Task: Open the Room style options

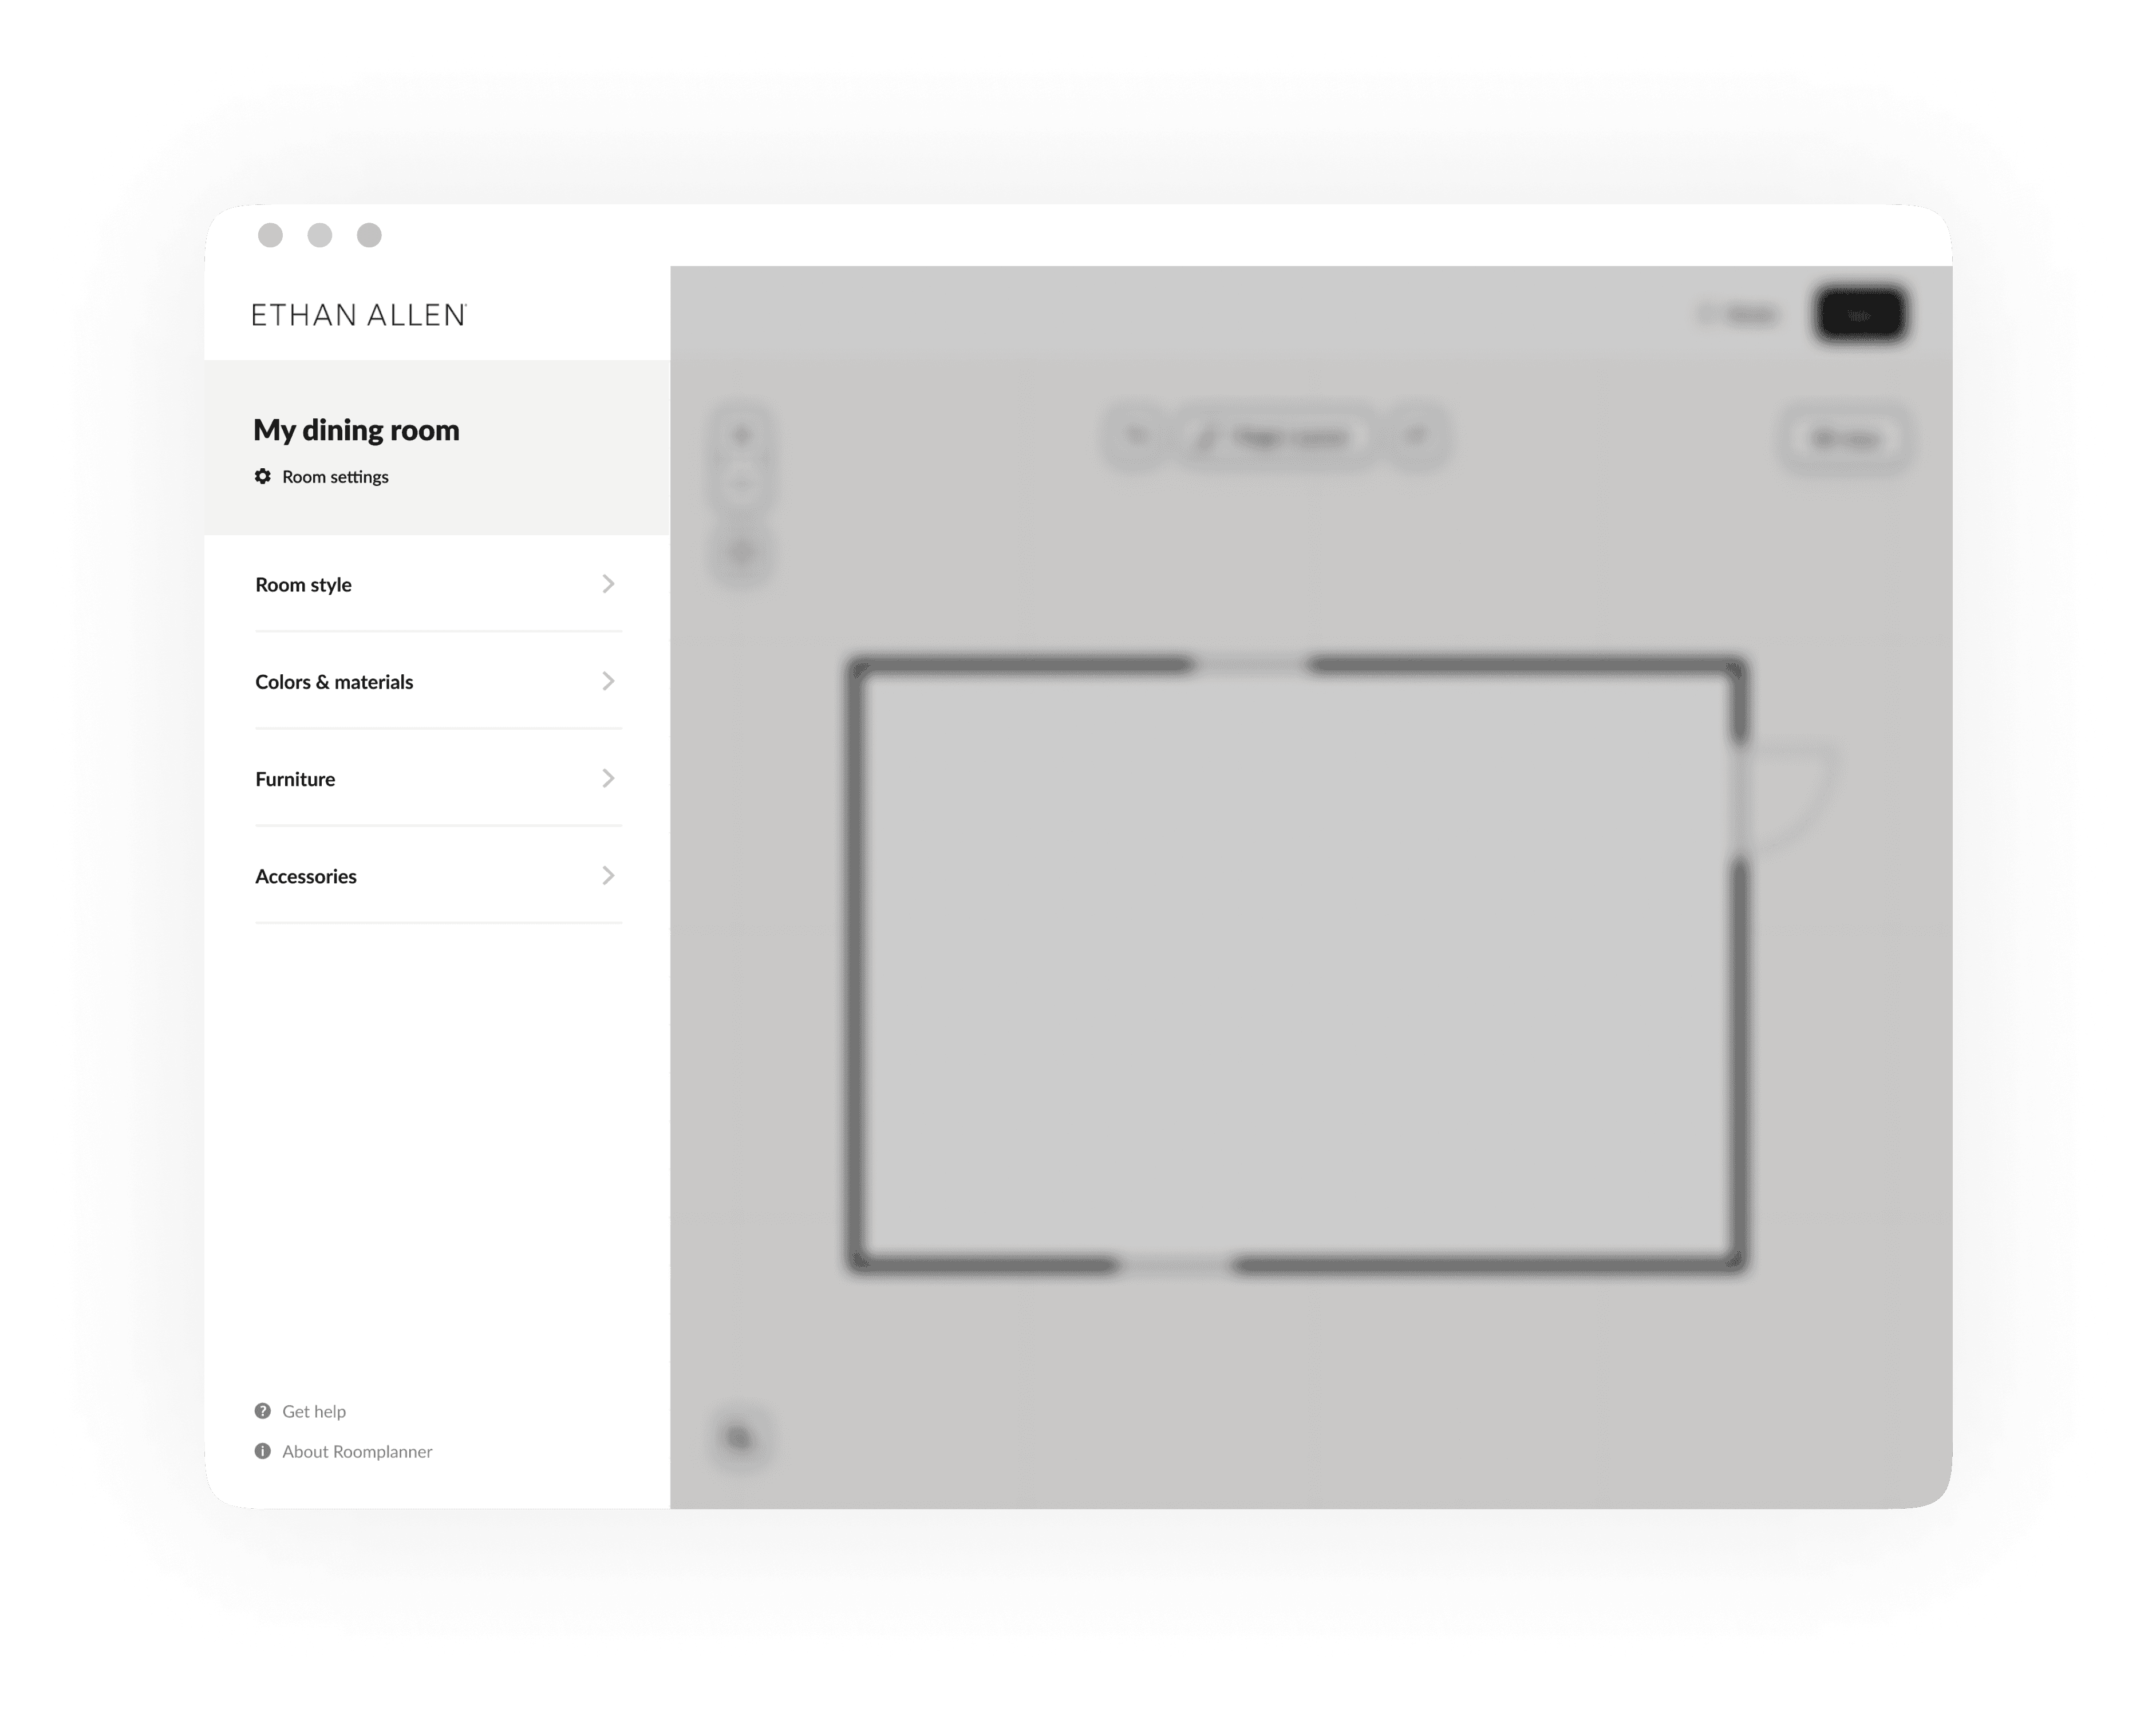Action: click(434, 583)
